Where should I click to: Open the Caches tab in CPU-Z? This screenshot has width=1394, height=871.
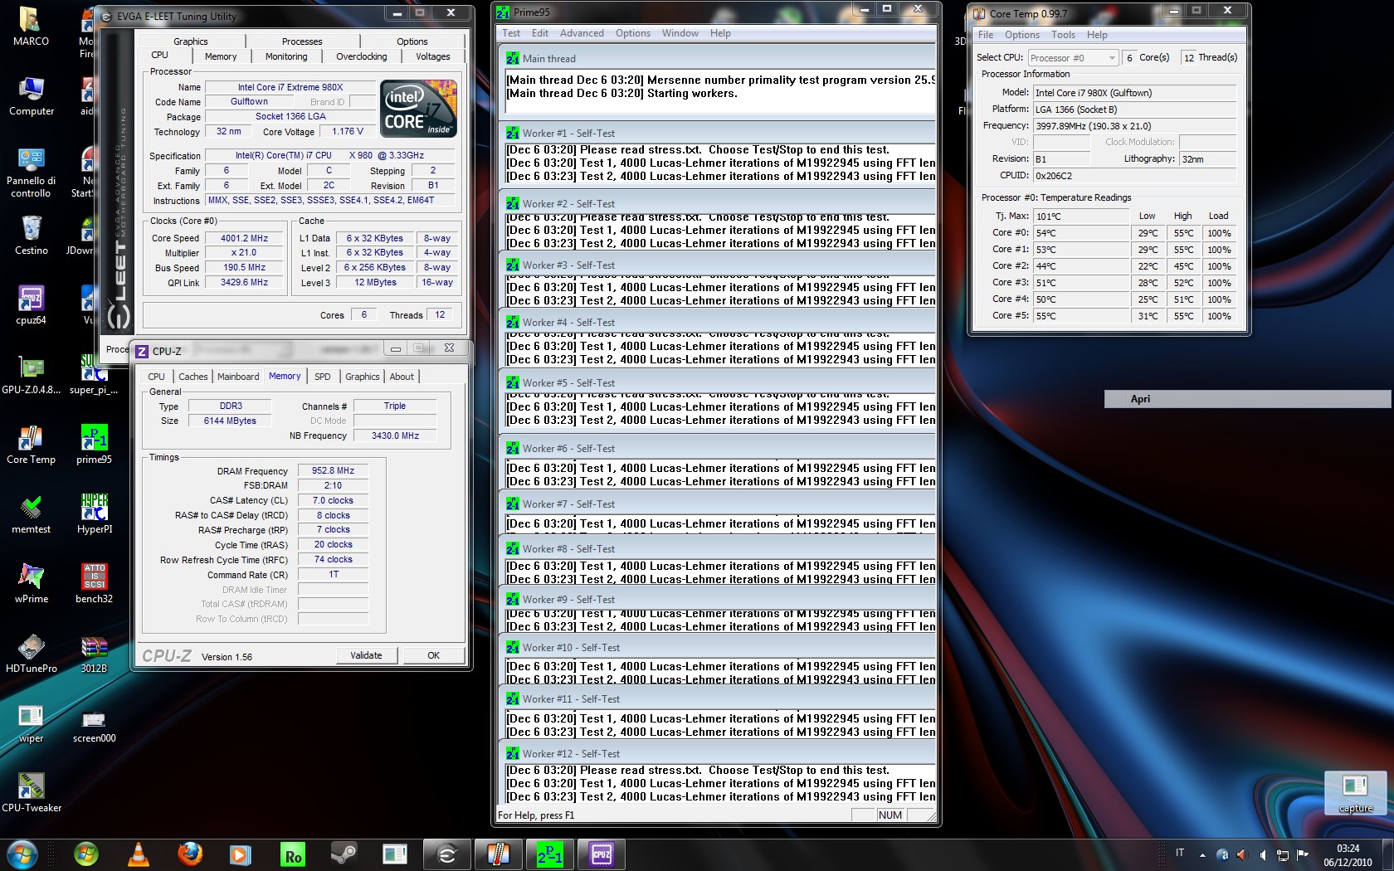[x=193, y=377]
